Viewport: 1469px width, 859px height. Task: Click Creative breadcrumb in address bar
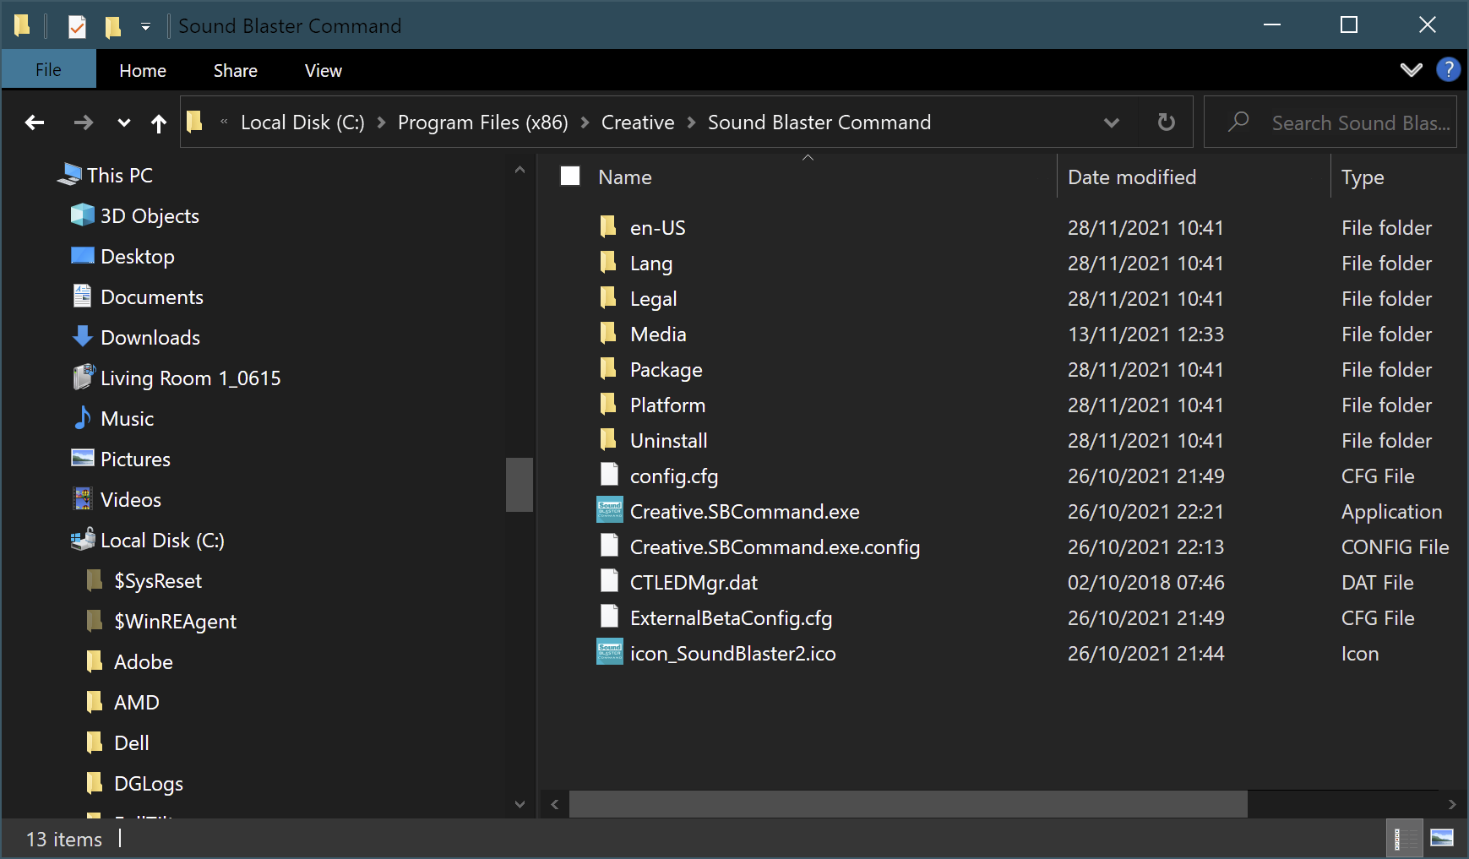coord(638,122)
